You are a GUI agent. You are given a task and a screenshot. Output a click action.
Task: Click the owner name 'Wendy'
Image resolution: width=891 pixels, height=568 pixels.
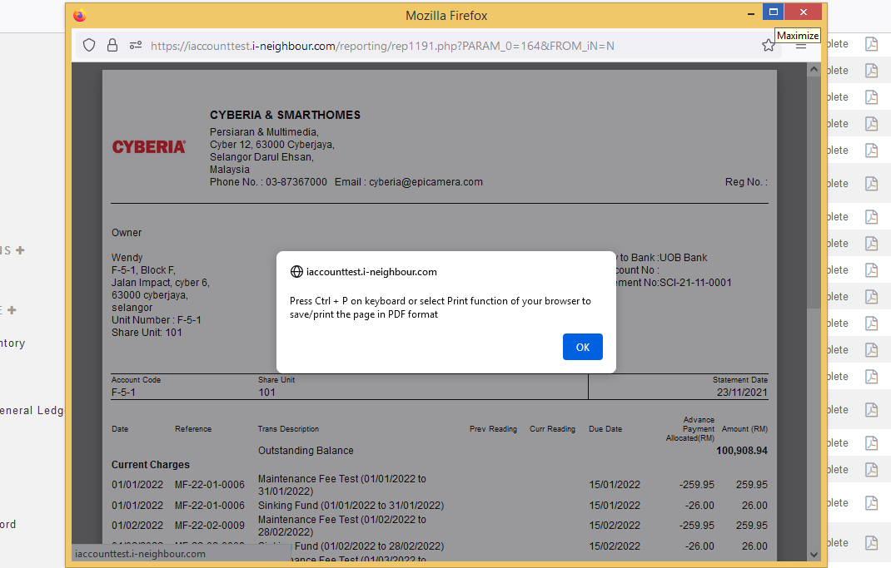pyautogui.click(x=127, y=258)
